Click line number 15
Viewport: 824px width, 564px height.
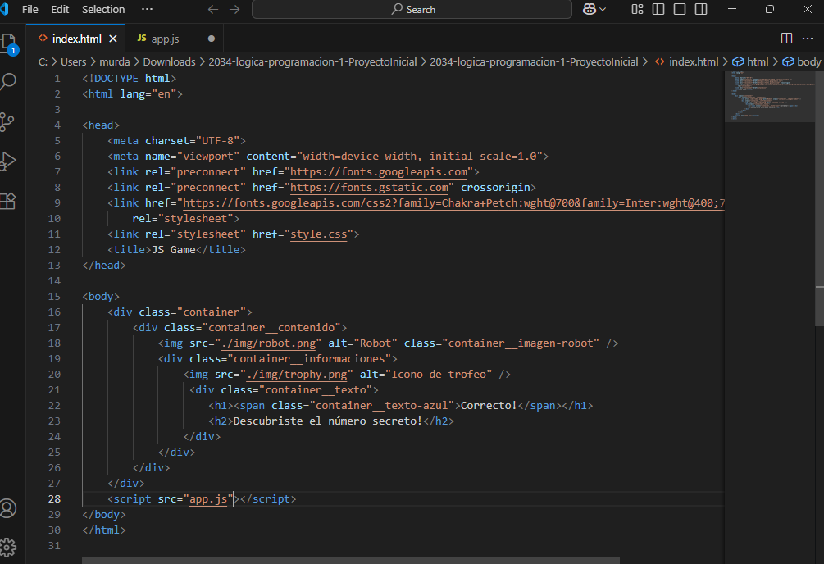pos(54,297)
